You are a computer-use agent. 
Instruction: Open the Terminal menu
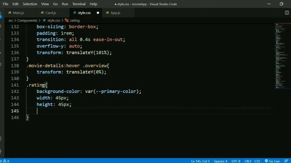(x=79, y=4)
